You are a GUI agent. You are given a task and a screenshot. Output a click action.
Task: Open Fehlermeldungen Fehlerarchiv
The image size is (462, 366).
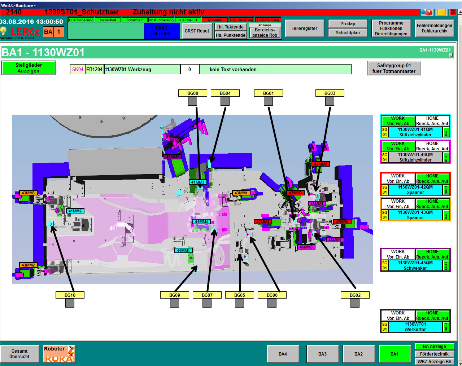click(x=434, y=28)
